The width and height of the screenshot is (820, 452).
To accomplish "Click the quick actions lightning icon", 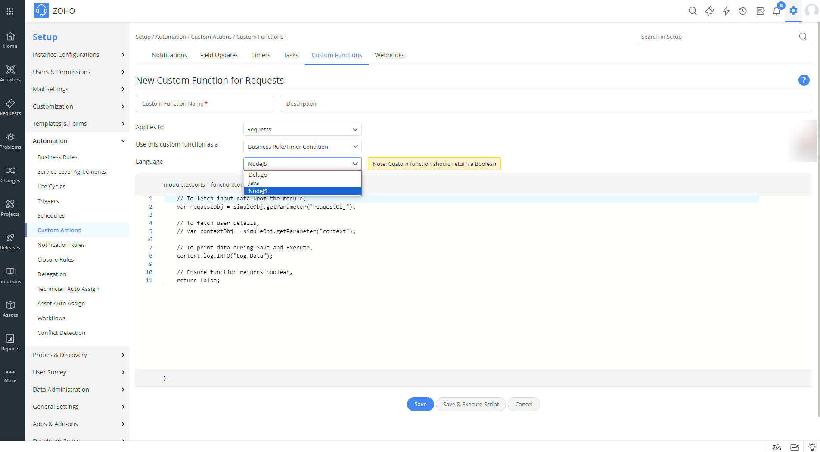I will pos(726,11).
